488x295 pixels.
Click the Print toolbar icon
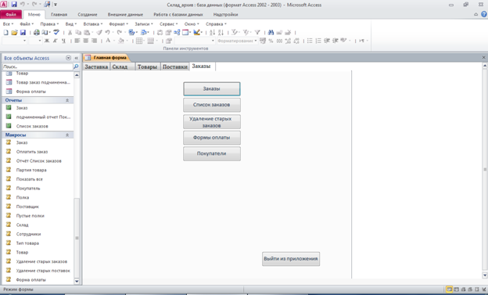pos(37,32)
